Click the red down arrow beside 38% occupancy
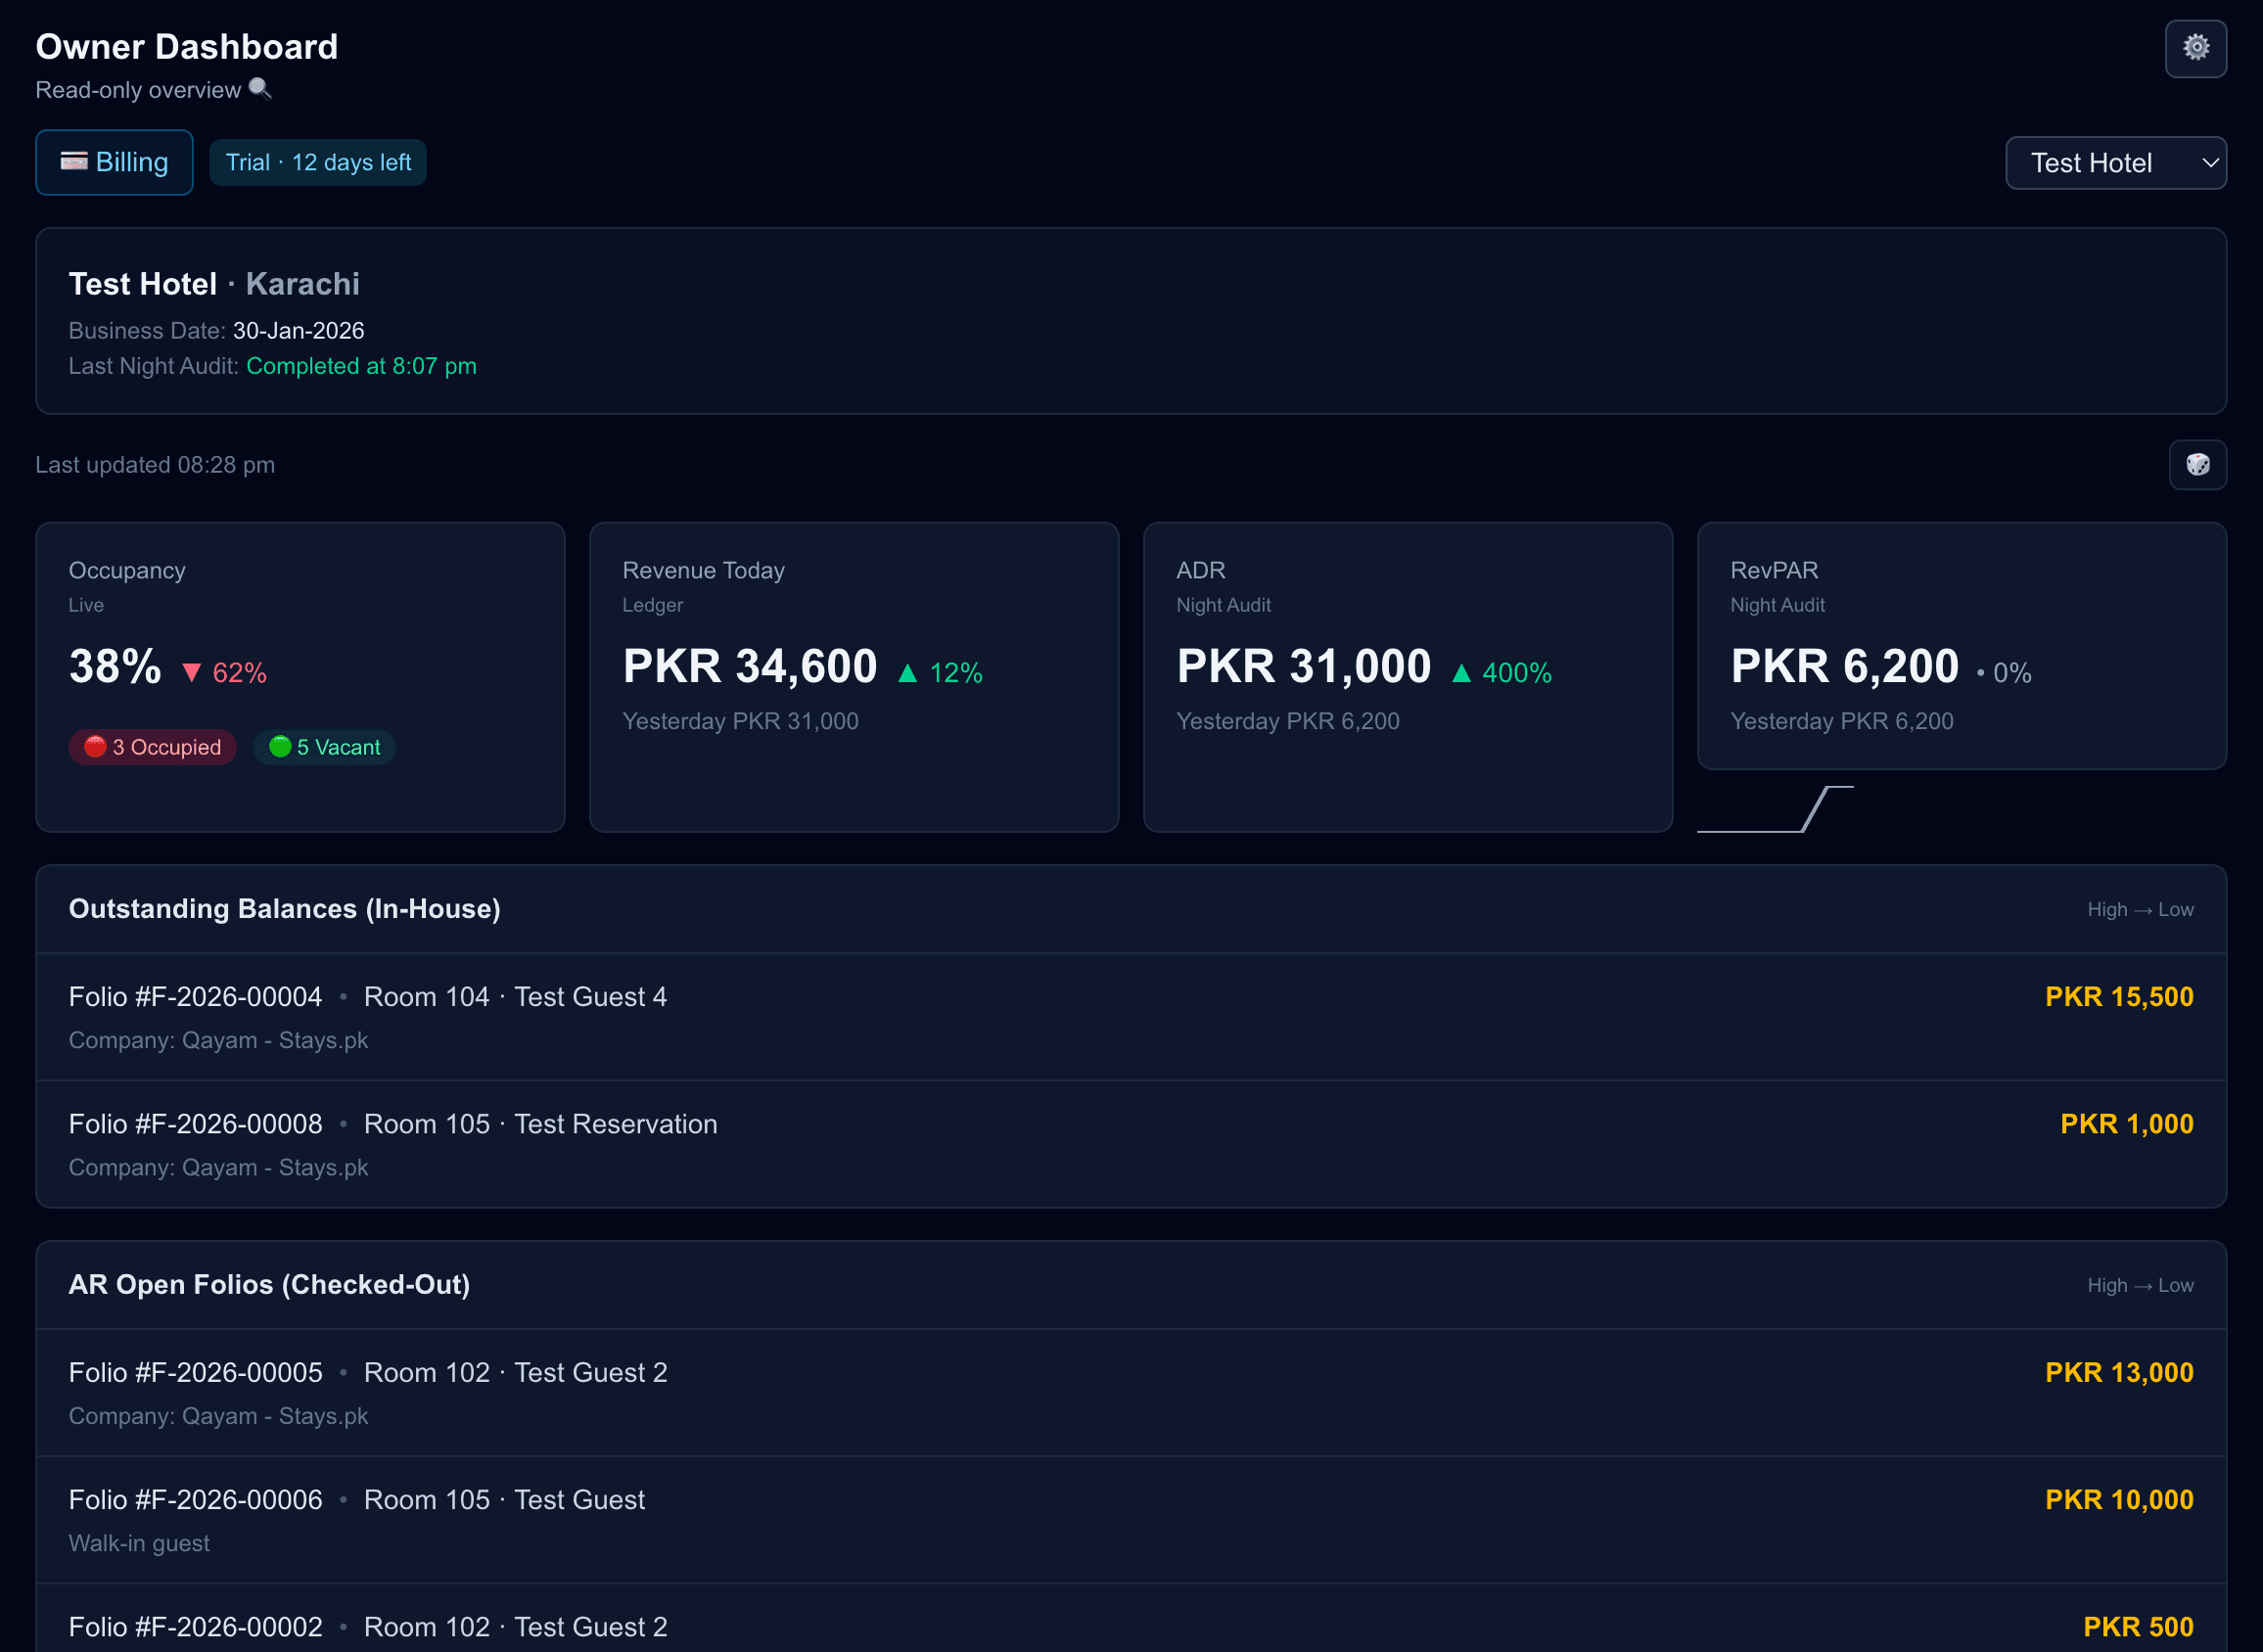 pyautogui.click(x=192, y=671)
